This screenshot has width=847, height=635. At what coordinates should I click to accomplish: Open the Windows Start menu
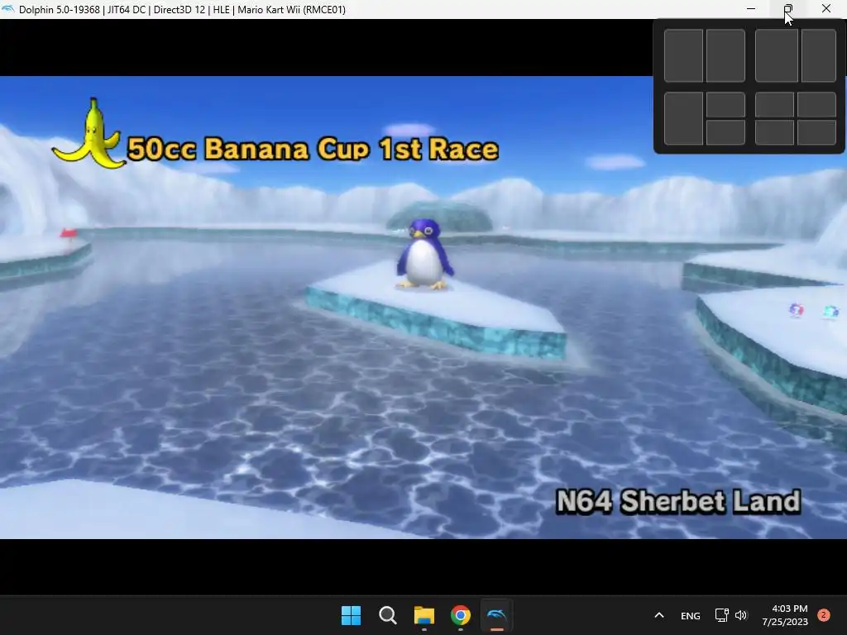(x=351, y=615)
